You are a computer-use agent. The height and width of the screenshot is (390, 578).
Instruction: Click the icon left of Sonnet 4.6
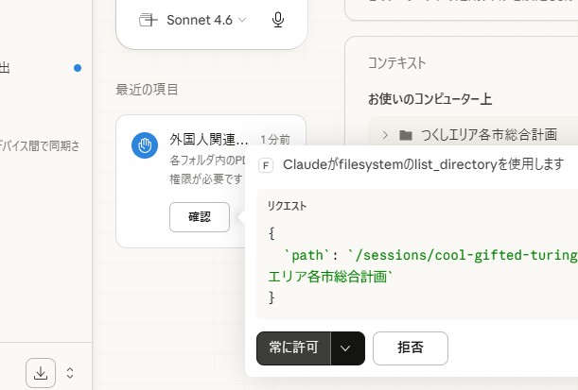[147, 20]
